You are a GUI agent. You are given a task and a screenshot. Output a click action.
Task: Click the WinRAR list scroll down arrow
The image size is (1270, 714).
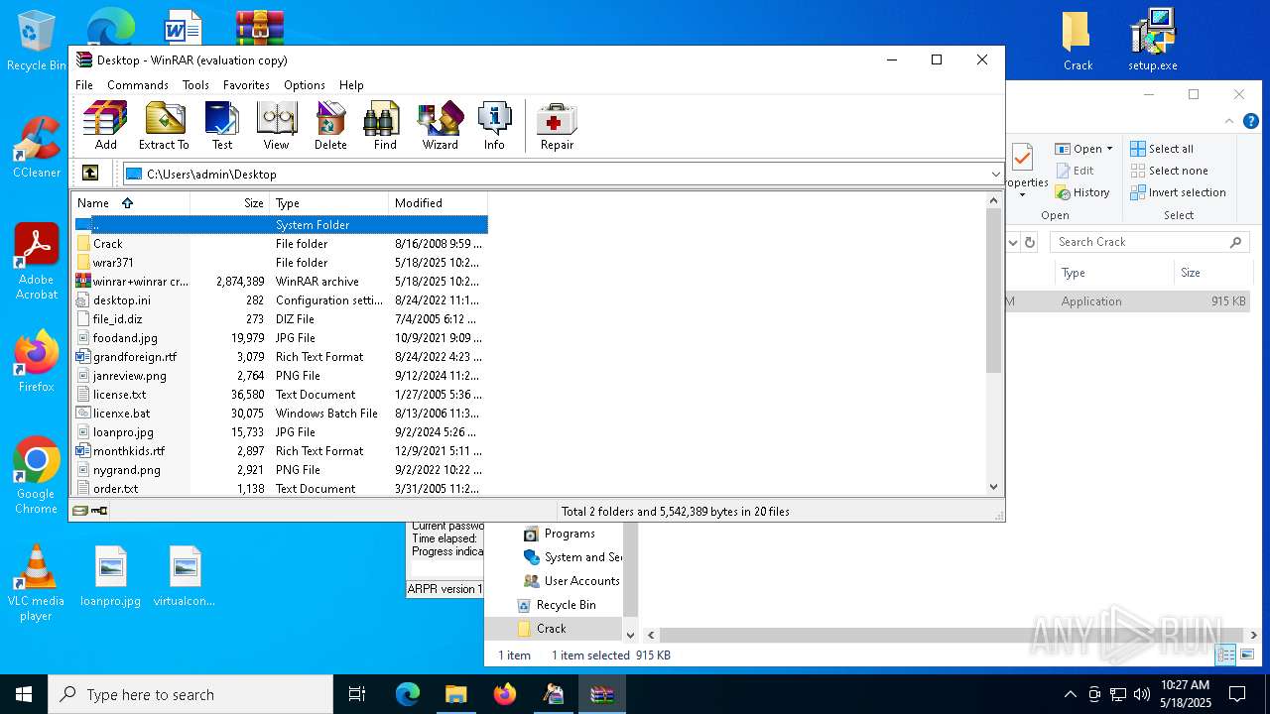pos(994,487)
